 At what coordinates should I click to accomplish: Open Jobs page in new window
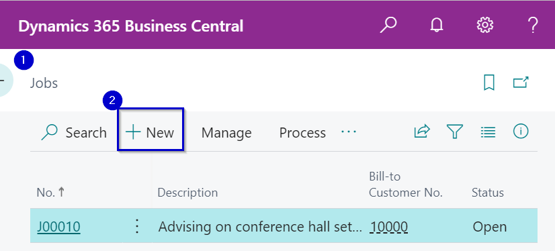521,83
